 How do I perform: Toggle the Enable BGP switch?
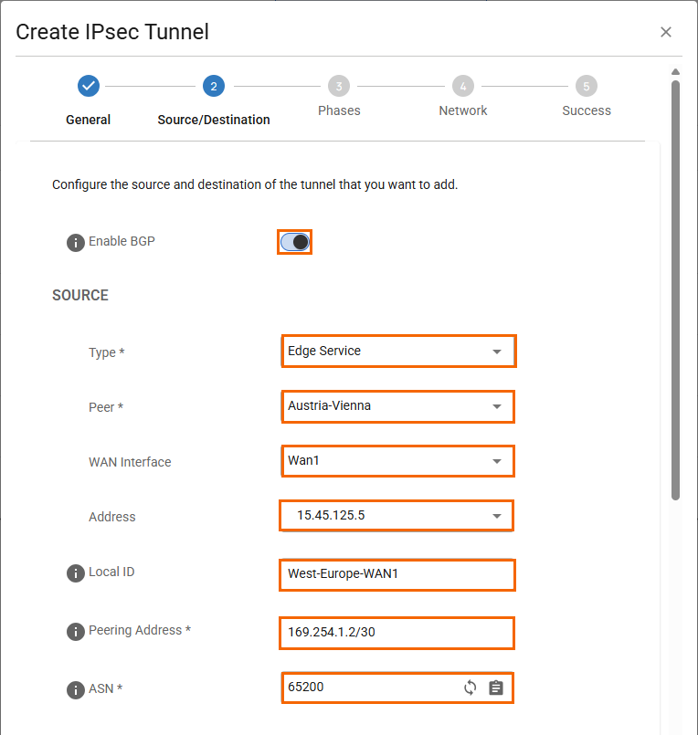click(295, 242)
